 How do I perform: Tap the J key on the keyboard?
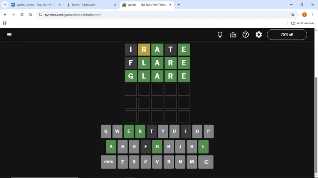point(180,146)
